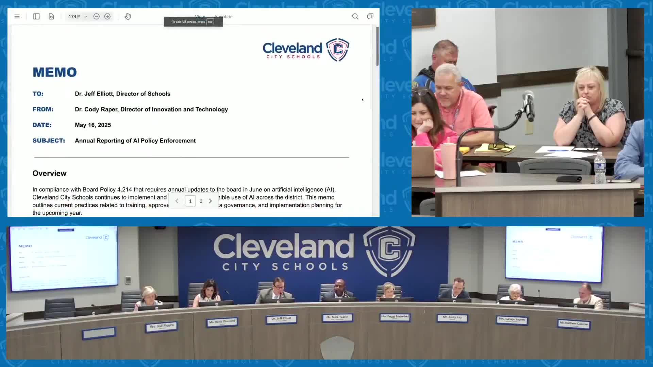Click the Overview section heading
The image size is (653, 367).
[x=50, y=173]
